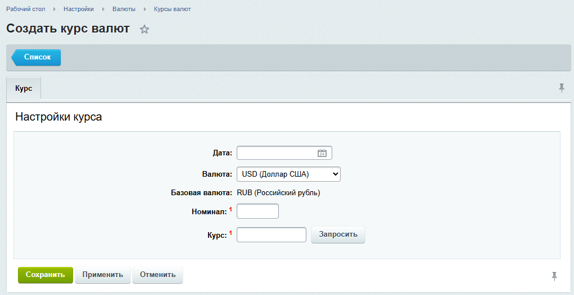Click the pin icon beside the Курс tab

pyautogui.click(x=562, y=87)
